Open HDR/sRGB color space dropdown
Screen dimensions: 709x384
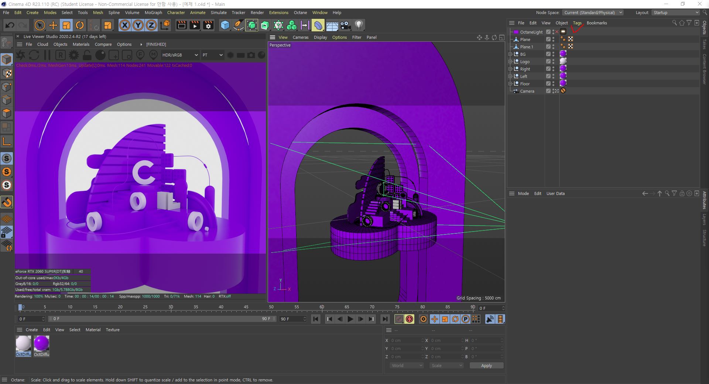point(180,55)
